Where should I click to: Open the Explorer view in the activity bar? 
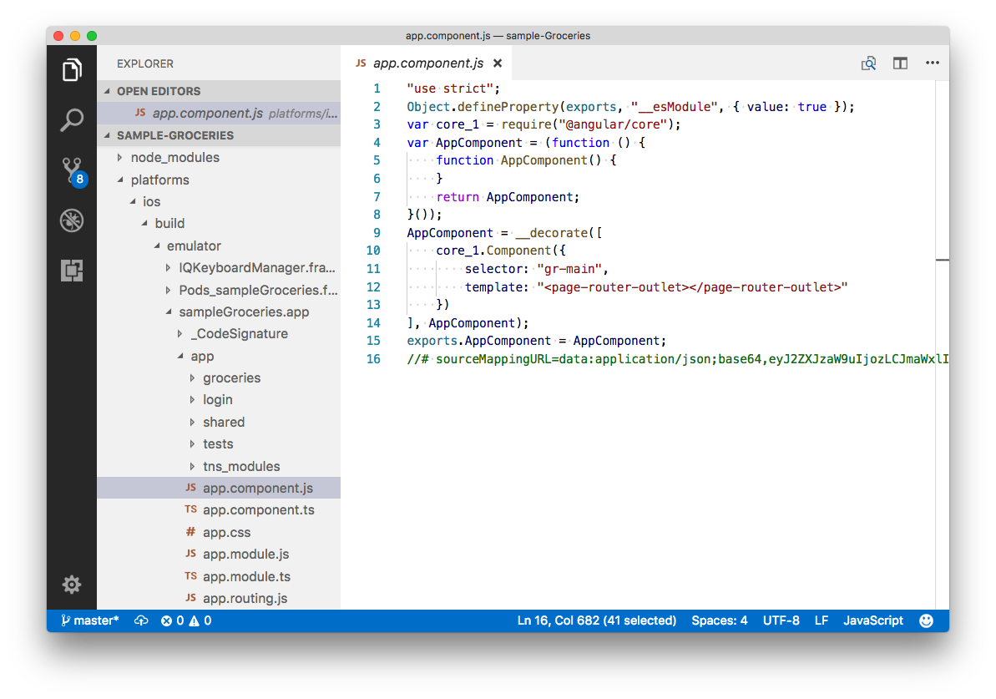72,70
